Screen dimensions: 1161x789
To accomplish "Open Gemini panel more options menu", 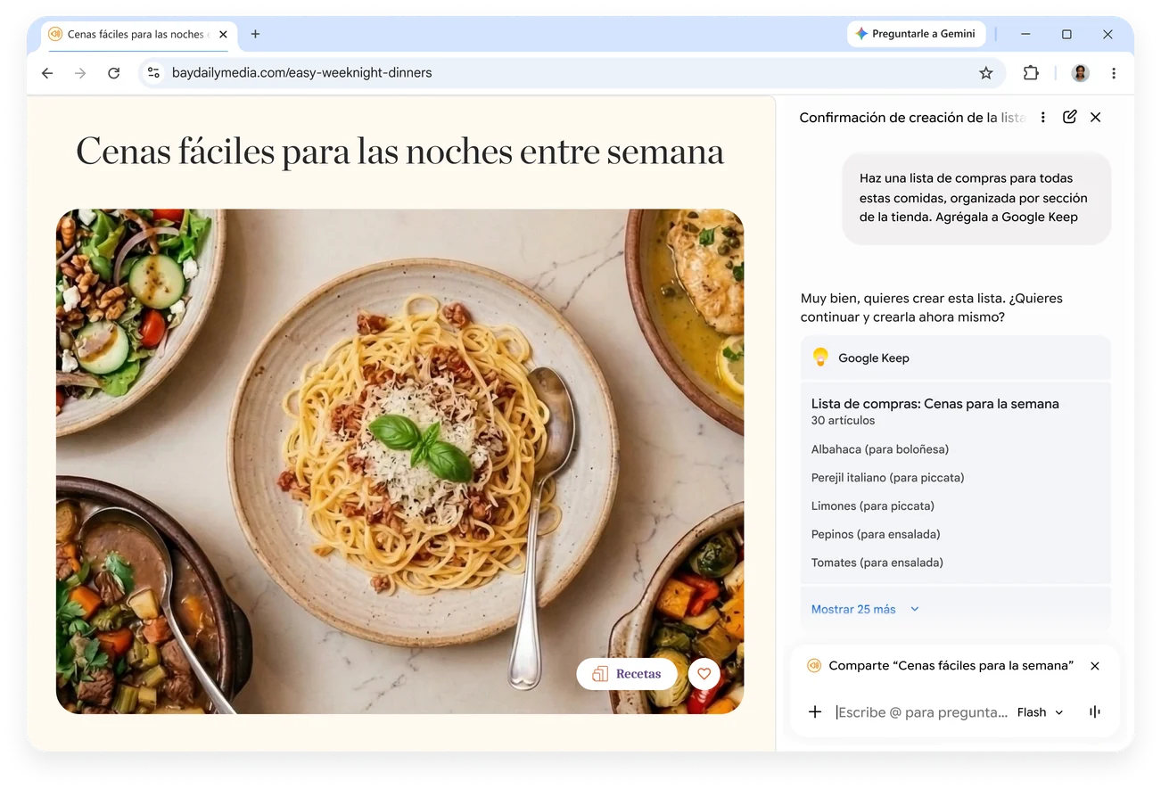I will click(x=1042, y=117).
